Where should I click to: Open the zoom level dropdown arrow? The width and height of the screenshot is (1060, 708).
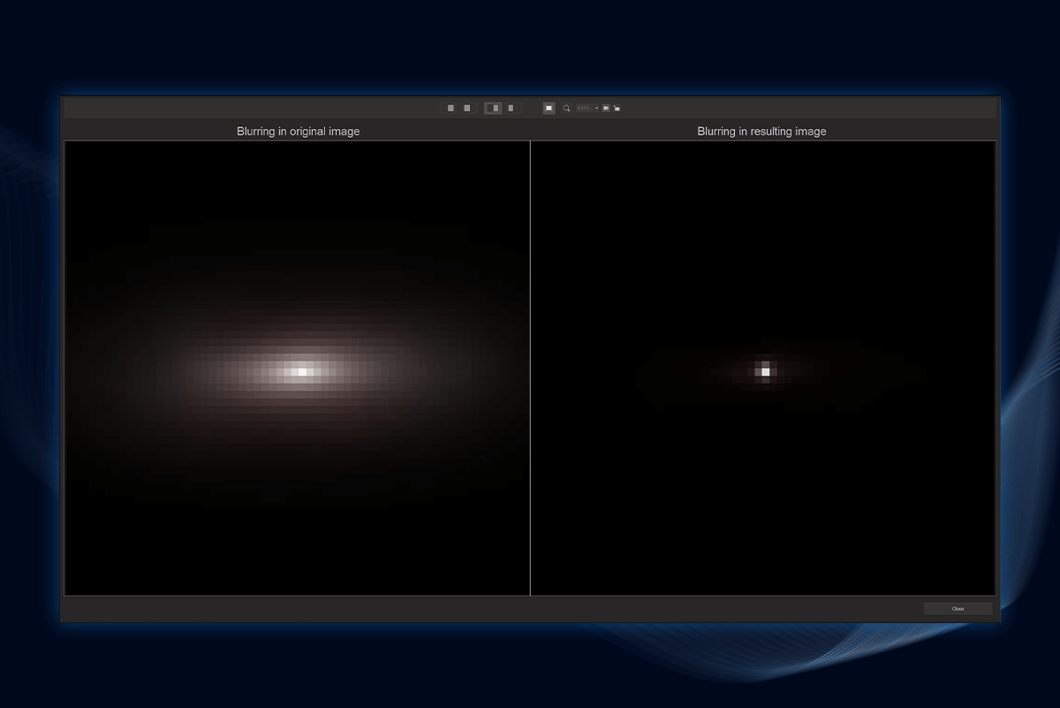[x=596, y=108]
